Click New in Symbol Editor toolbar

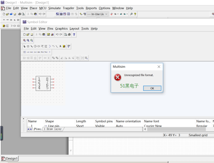click(24, 35)
